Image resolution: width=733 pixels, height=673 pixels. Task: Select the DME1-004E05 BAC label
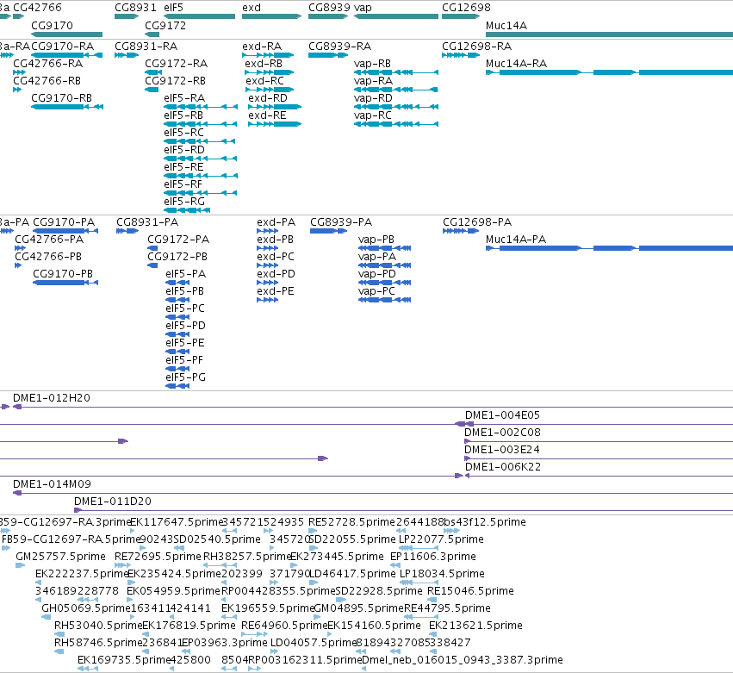coord(502,415)
